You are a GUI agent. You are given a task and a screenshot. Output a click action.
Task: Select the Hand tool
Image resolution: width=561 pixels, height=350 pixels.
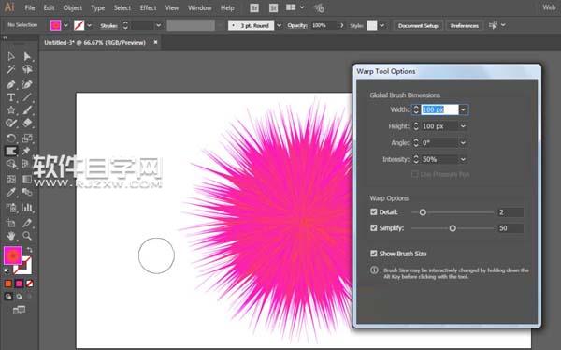(11, 236)
